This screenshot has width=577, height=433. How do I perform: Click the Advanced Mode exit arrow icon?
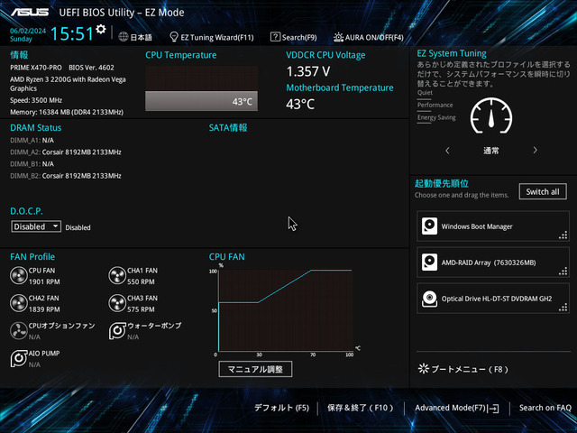click(x=493, y=408)
